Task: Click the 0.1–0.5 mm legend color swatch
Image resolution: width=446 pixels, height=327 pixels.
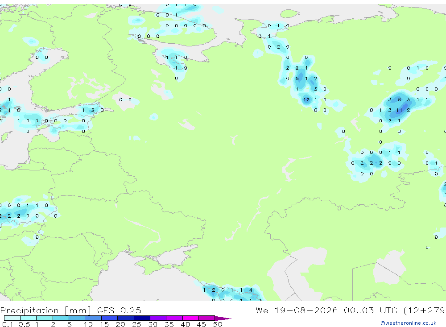Action: coord(12,318)
